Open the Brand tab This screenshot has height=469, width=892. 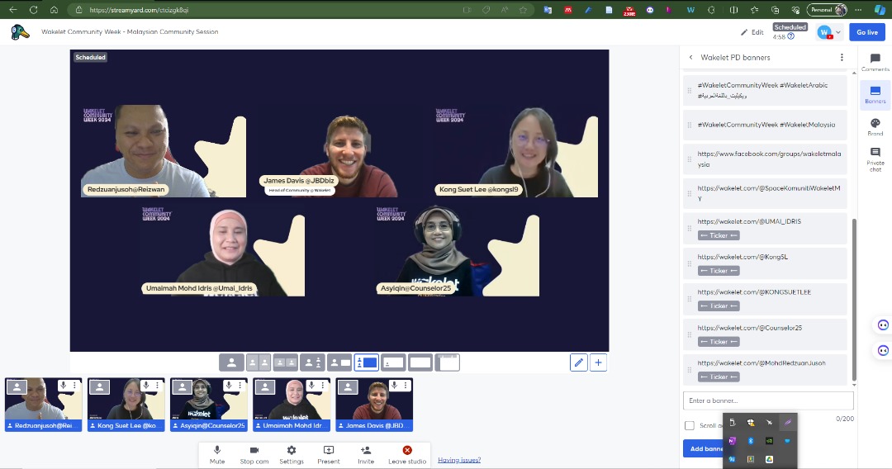pyautogui.click(x=875, y=127)
